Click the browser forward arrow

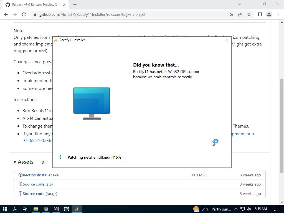[x=15, y=14]
